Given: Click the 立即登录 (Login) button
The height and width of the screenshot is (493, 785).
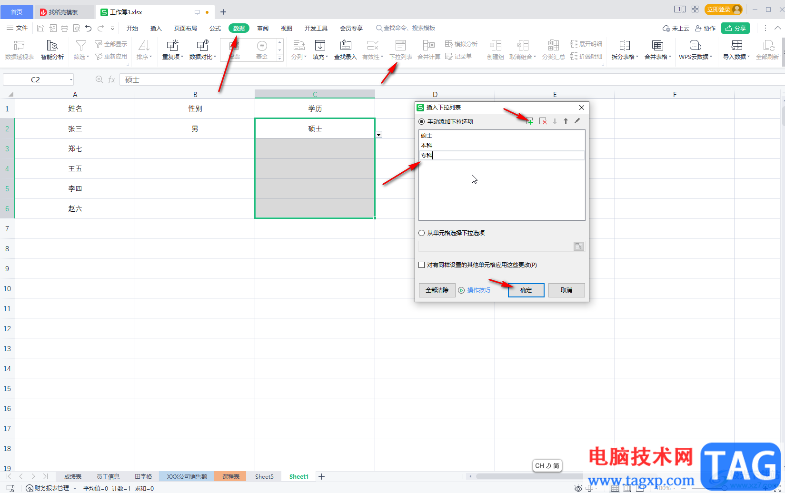Looking at the screenshot, I should point(724,10).
